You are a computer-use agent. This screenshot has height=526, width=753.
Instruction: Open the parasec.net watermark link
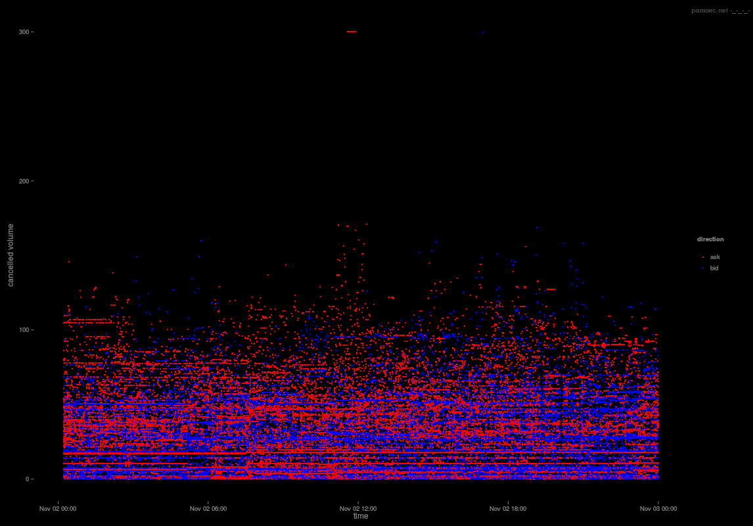pyautogui.click(x=710, y=11)
